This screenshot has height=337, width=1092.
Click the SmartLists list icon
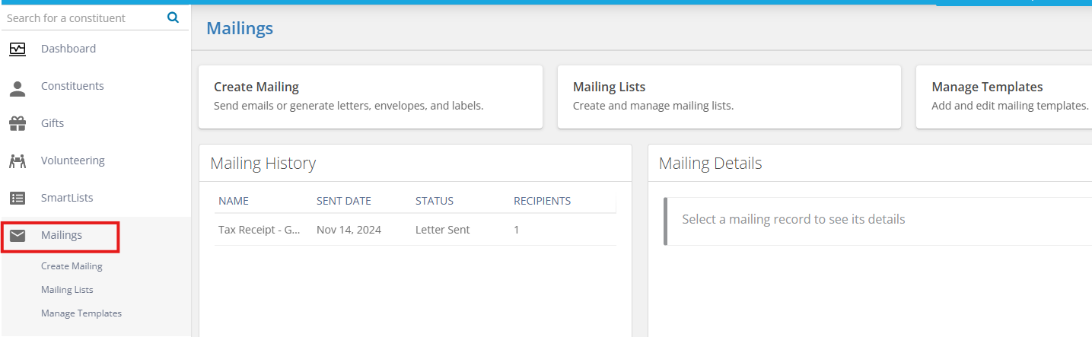point(18,198)
